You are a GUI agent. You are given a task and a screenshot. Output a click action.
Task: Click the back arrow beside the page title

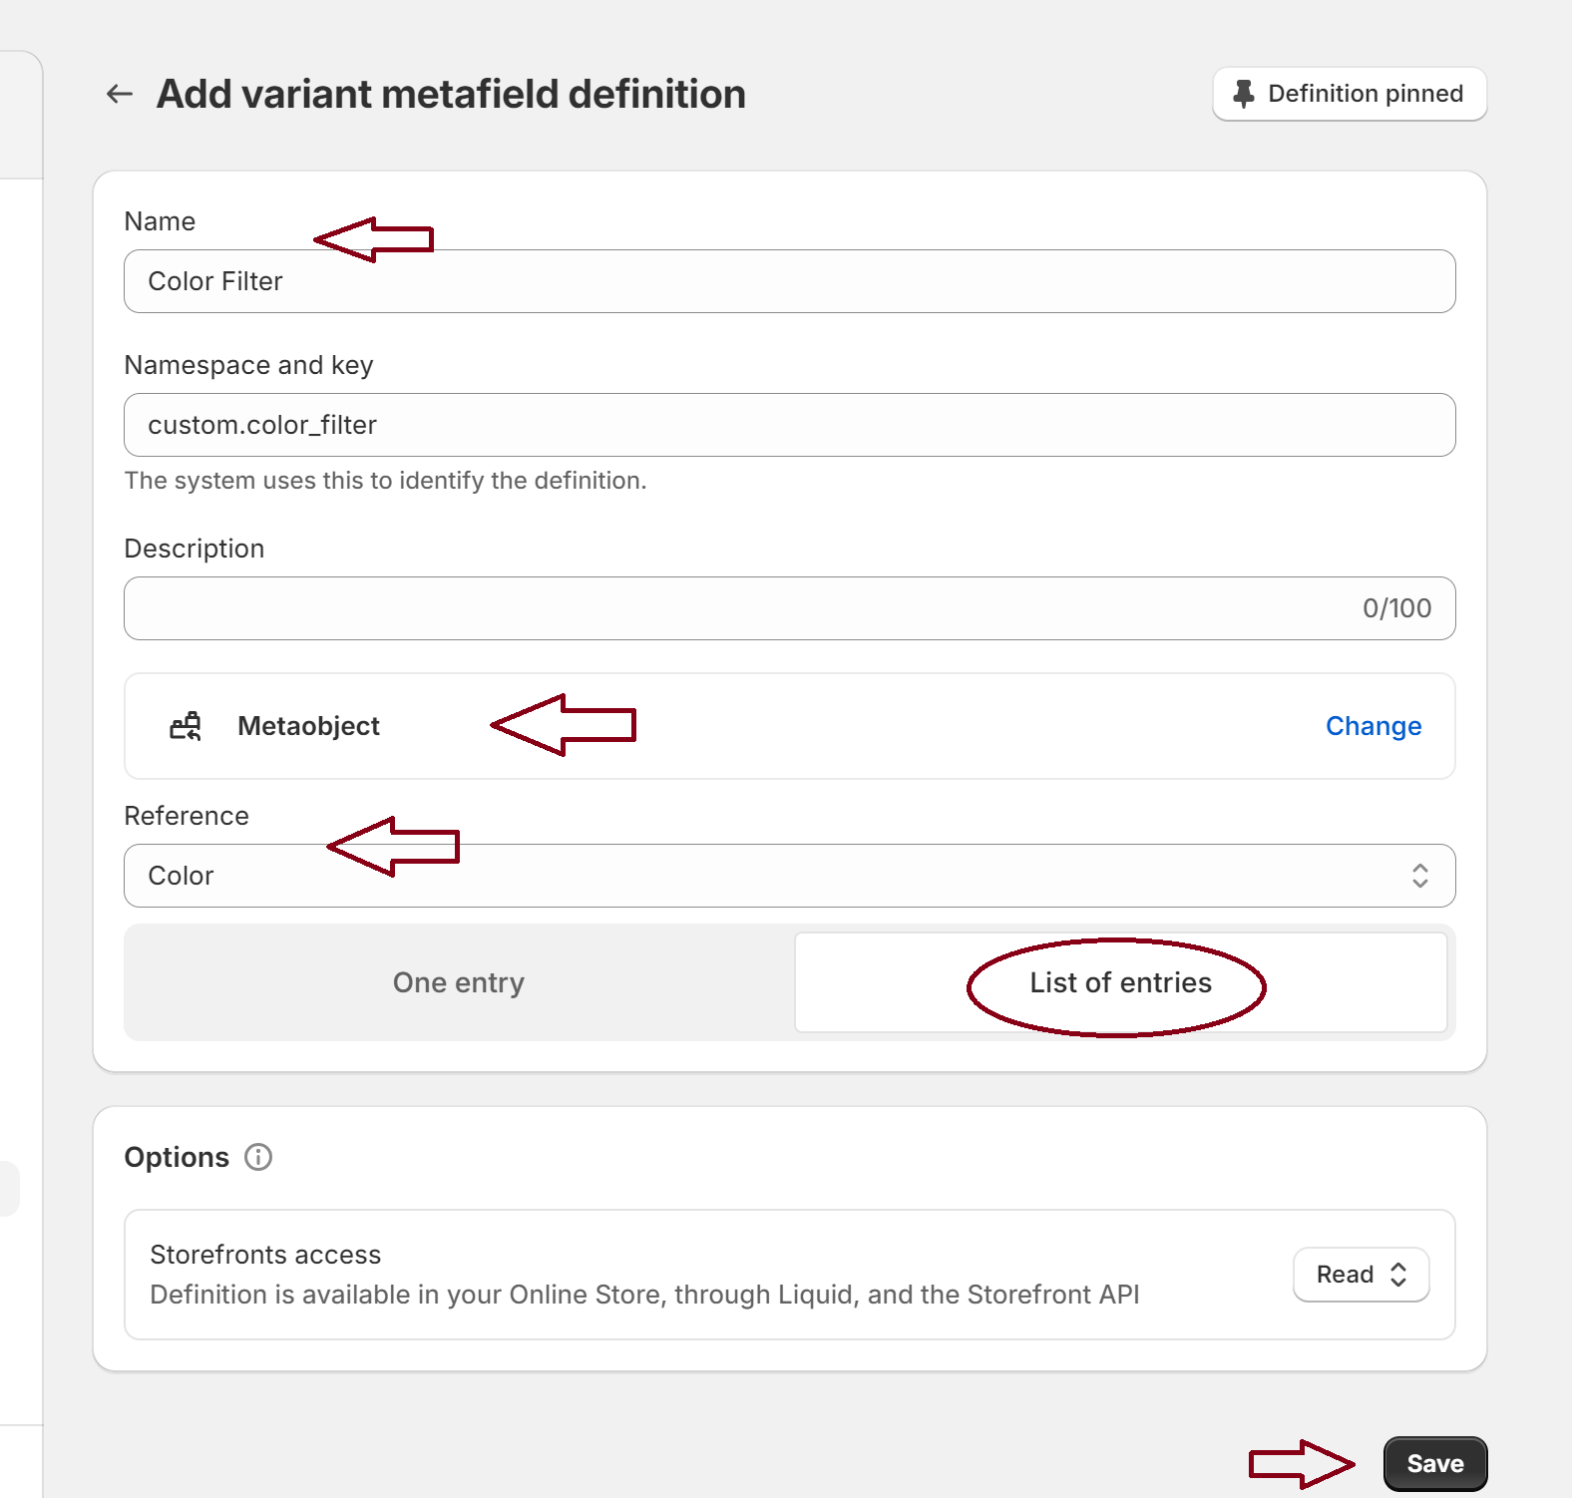point(120,94)
